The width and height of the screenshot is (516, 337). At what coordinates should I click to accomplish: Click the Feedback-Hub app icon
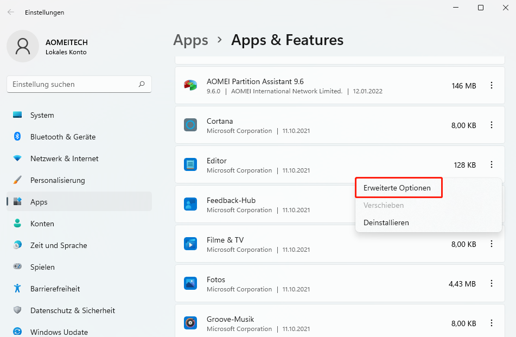click(x=190, y=204)
